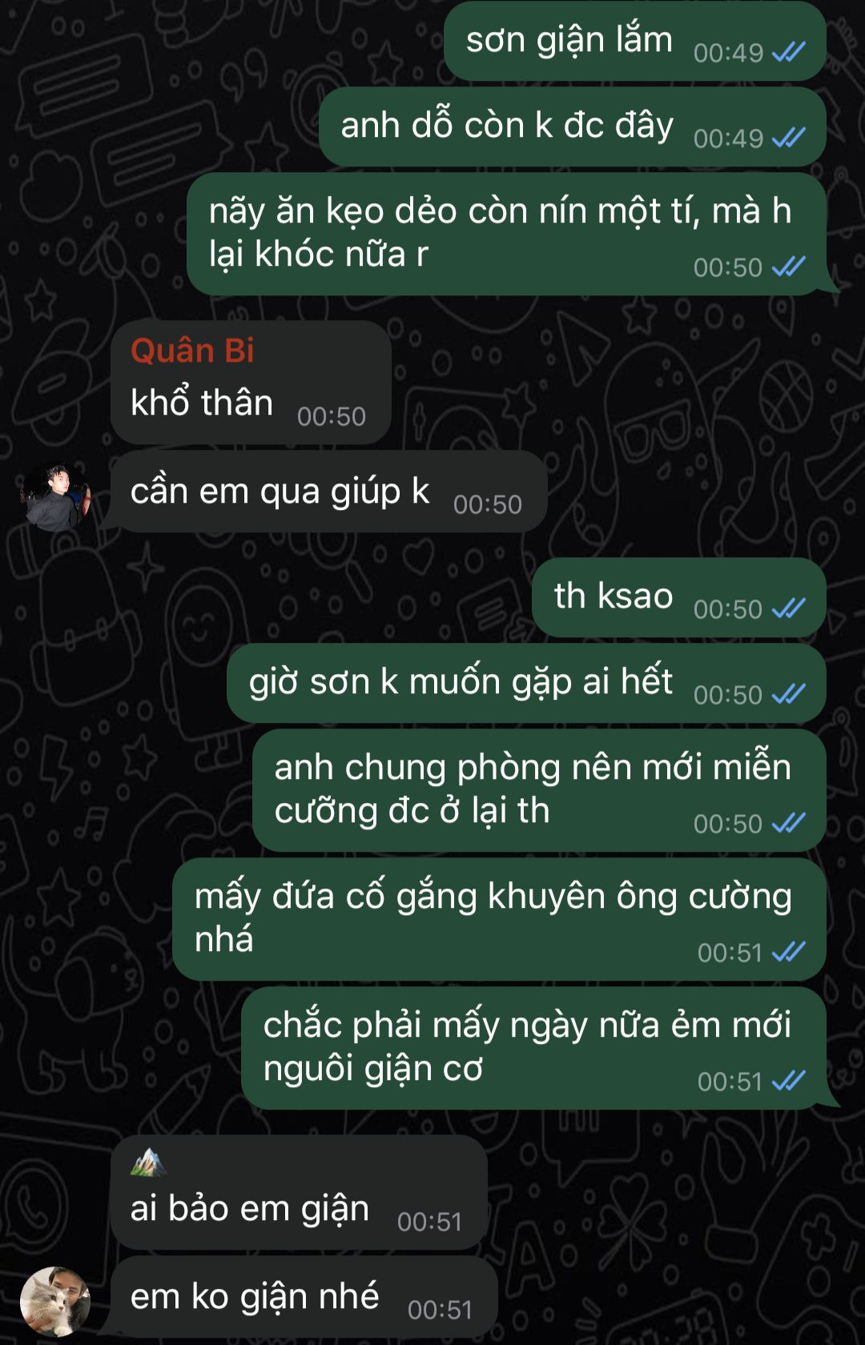Click read ticks on 'khuyên ông cường' message
Viewport: 865px width, 1345px height.
click(x=788, y=953)
